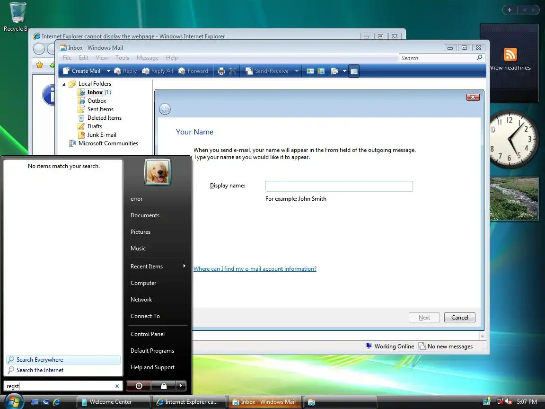Image resolution: width=545 pixels, height=409 pixels.
Task: Click the Reply toolbar button
Action: click(125, 71)
